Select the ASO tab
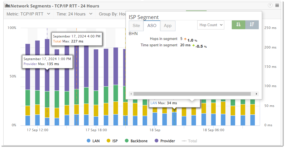 tap(152, 26)
